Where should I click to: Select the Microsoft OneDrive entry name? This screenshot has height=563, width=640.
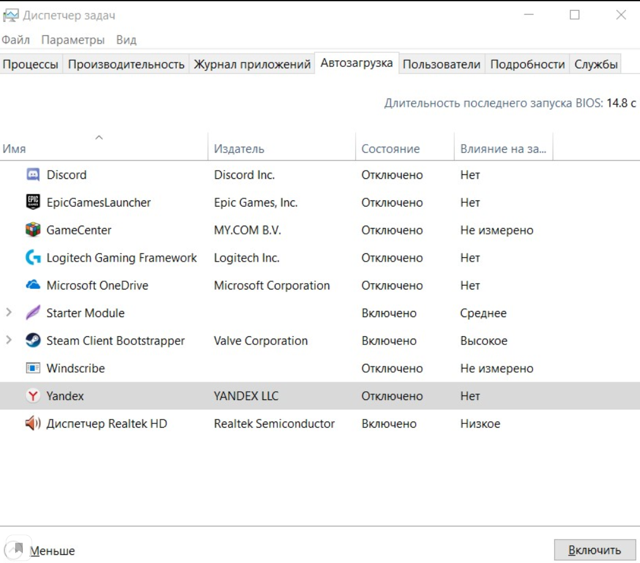click(97, 286)
